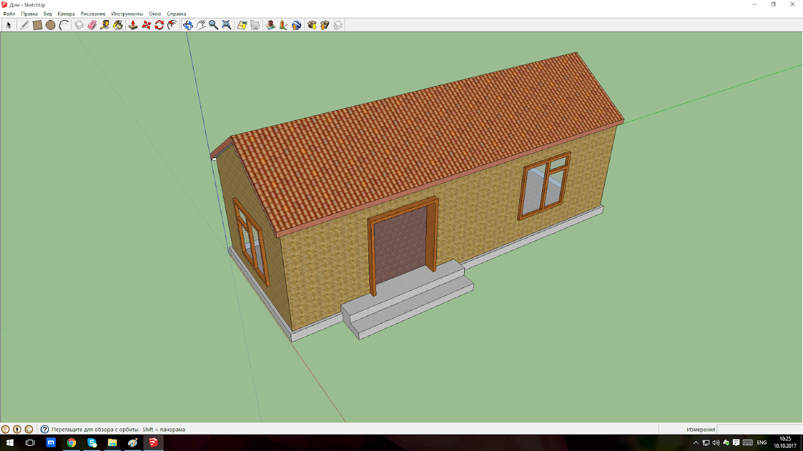Open Maxthon browser from the taskbar
Image resolution: width=803 pixels, height=451 pixels.
pos(51,442)
